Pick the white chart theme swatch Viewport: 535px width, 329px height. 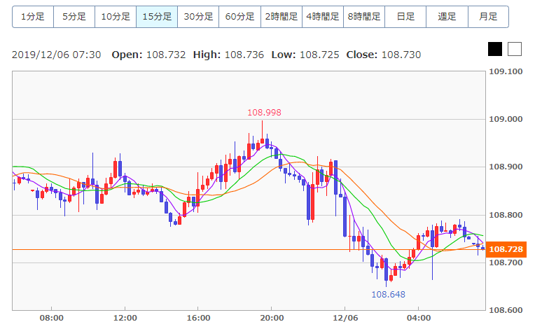click(515, 49)
